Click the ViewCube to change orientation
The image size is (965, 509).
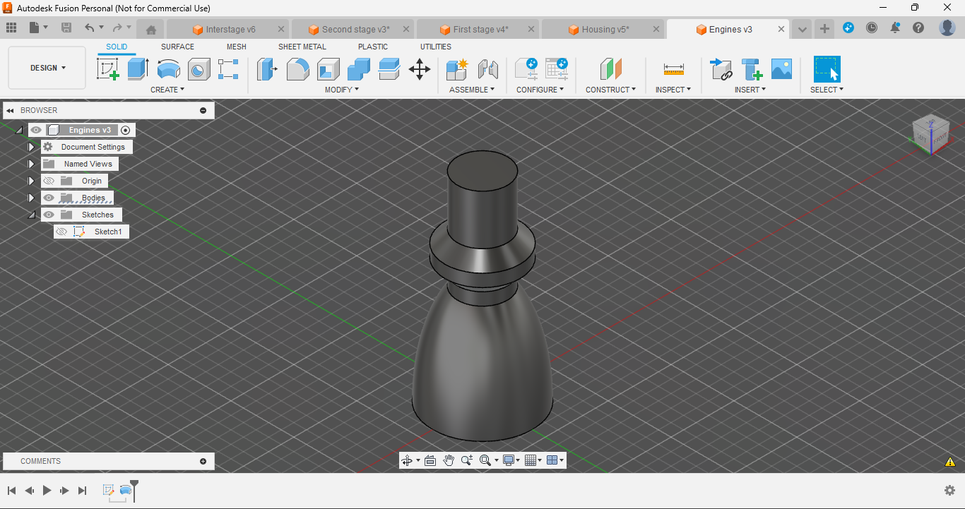tap(931, 133)
